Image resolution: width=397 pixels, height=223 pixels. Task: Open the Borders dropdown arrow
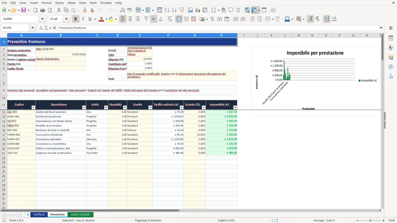pos(272,19)
